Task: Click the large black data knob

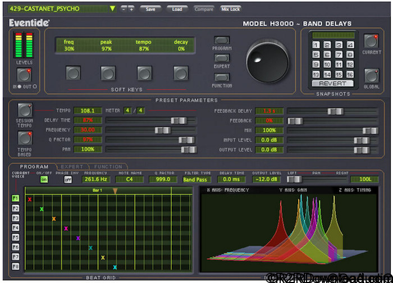Action: pyautogui.click(x=267, y=61)
